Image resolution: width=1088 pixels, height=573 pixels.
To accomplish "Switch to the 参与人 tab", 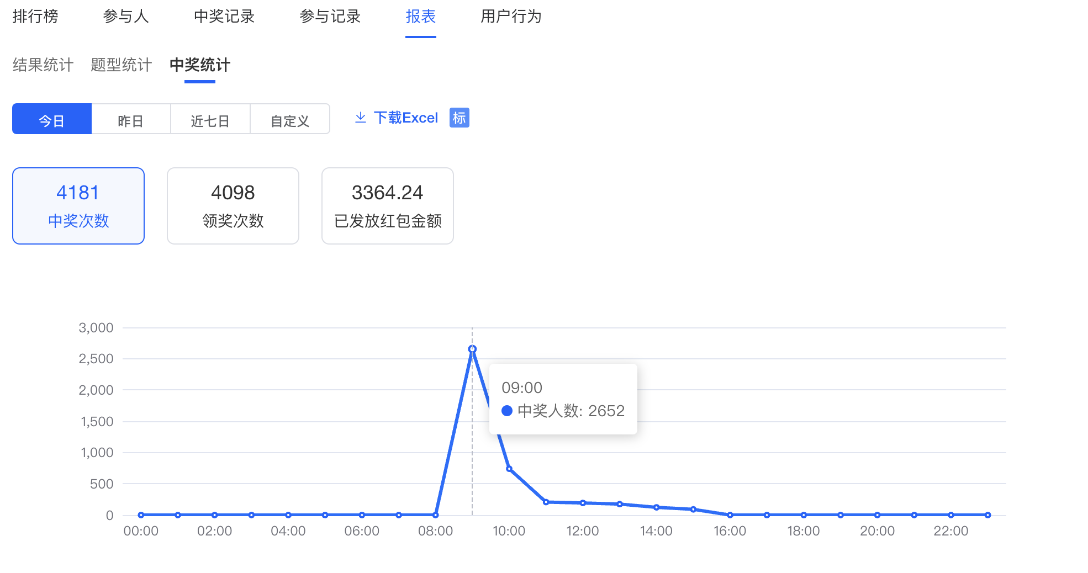I will 126,17.
